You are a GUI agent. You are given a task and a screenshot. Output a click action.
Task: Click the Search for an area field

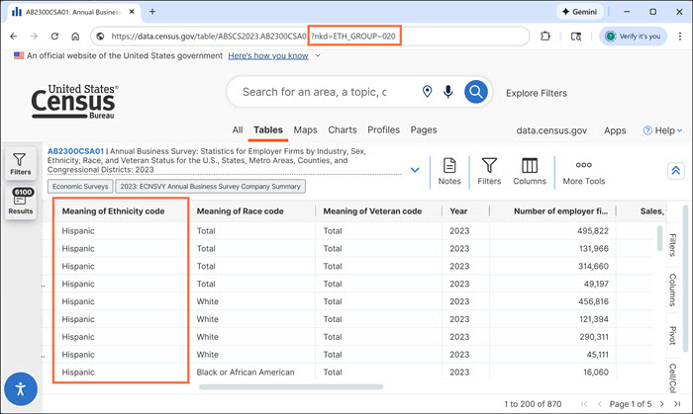(x=314, y=92)
